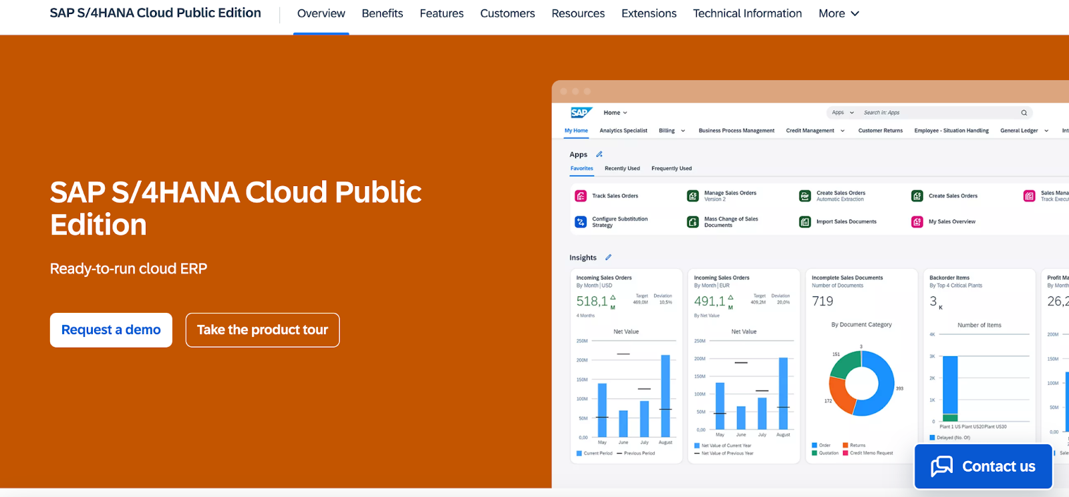Click the Request a demo button
The width and height of the screenshot is (1069, 497).
tap(111, 330)
